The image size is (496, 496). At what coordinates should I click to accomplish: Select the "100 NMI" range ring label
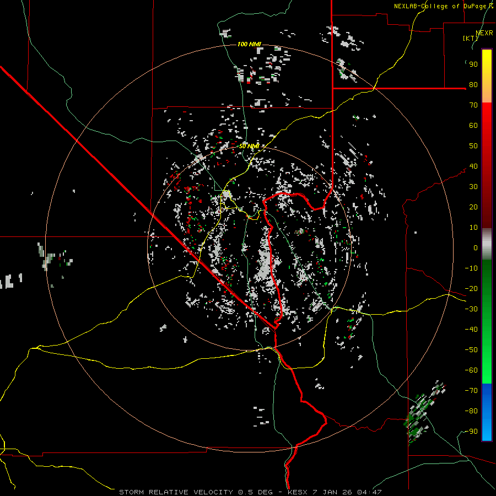click(x=249, y=44)
